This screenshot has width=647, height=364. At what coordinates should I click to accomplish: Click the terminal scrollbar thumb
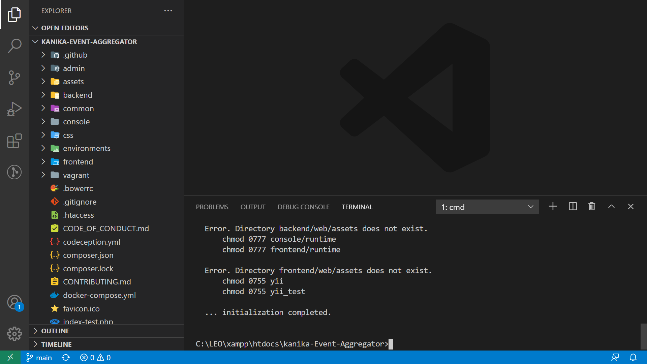coord(643,336)
